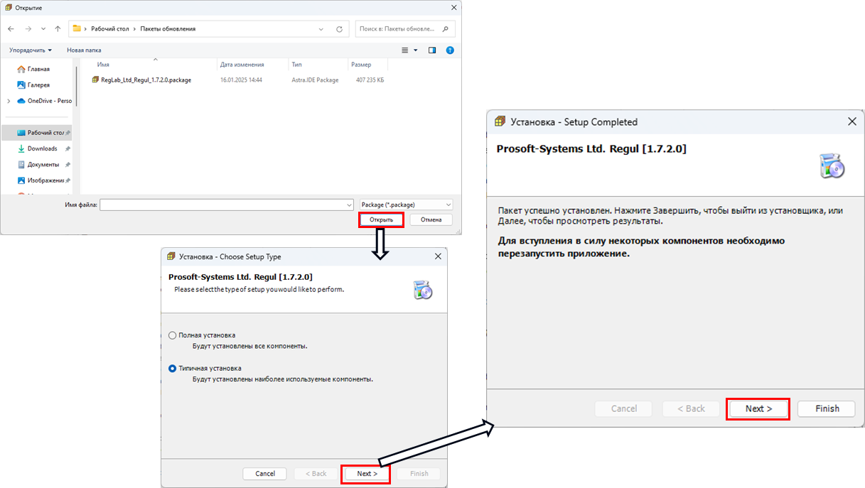Click Finish in Setup Completed dialog
This screenshot has width=865, height=488.
pos(827,408)
